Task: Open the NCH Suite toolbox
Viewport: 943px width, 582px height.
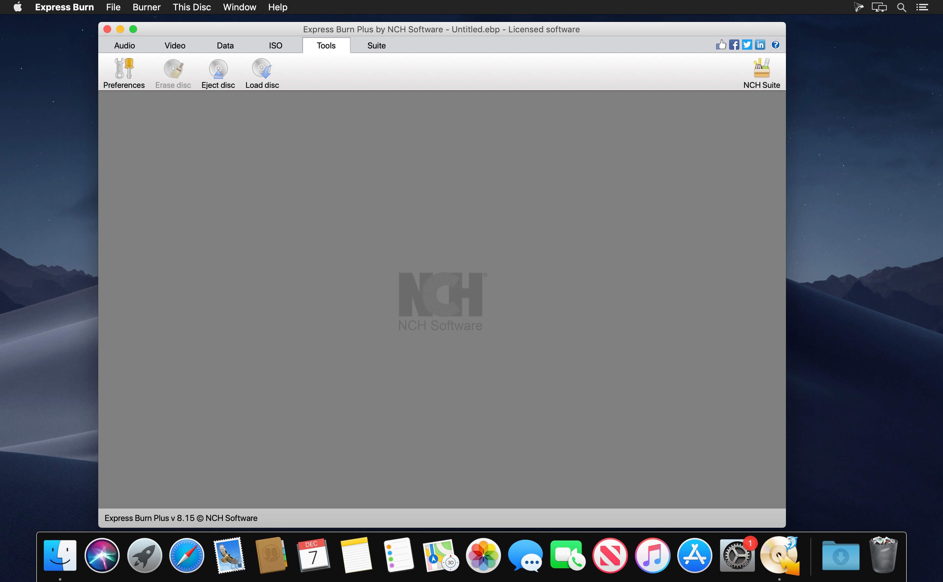Action: [761, 74]
